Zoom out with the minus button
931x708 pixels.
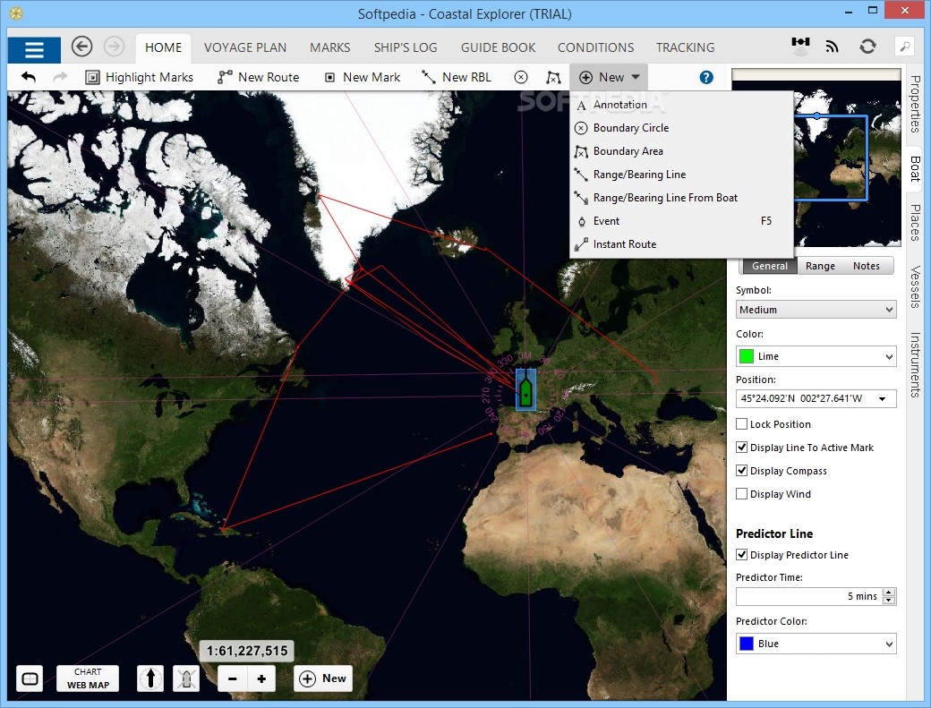pos(232,679)
